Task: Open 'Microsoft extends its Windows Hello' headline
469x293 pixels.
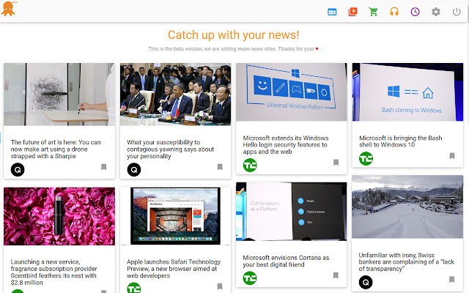Action: 286,145
